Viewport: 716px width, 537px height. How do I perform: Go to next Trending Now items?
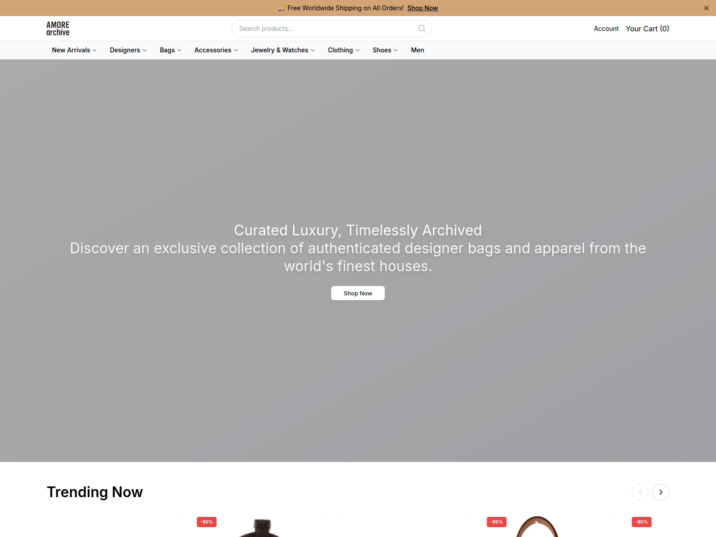(x=661, y=492)
